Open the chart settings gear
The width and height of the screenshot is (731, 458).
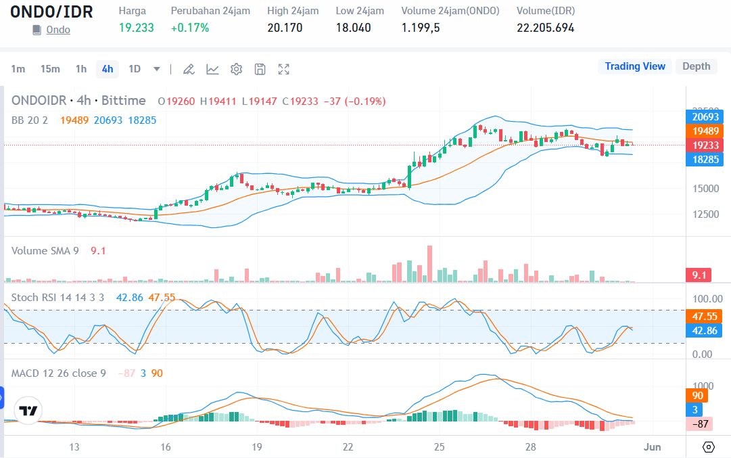(x=236, y=69)
